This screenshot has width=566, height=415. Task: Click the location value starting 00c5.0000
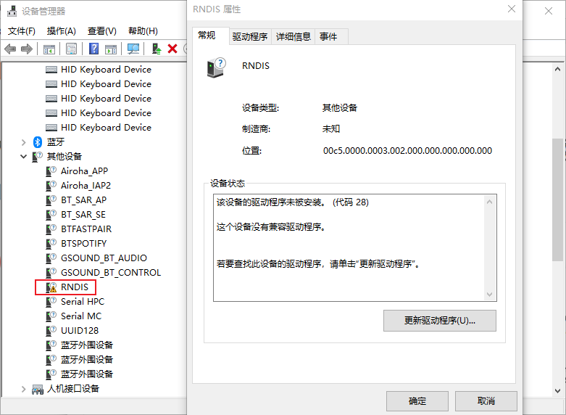[x=407, y=151]
